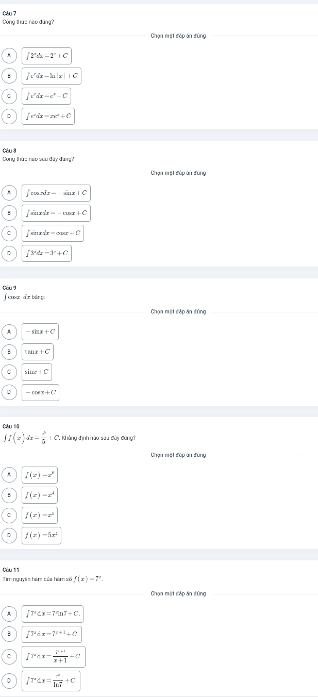Choose answer B tanx+C in Câu 9
Viewport: 318px width, 697px height.
9,352
